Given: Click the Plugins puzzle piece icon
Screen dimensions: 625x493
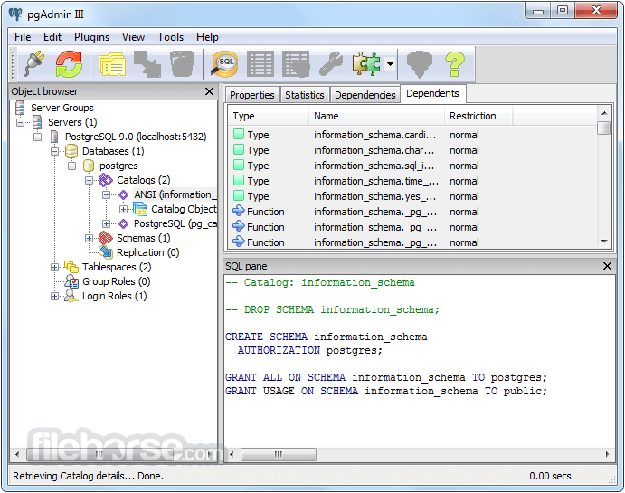Looking at the screenshot, I should click(x=366, y=64).
